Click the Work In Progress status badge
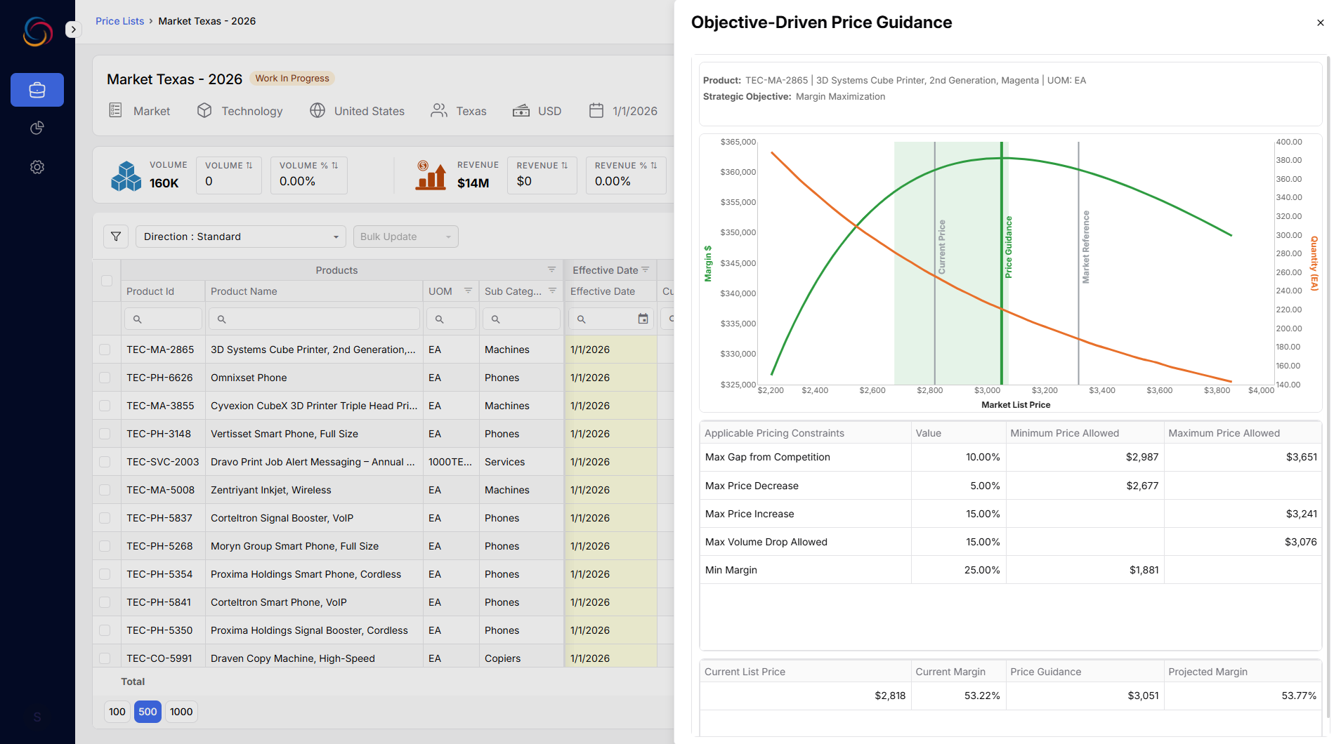1341x744 pixels. click(x=292, y=78)
